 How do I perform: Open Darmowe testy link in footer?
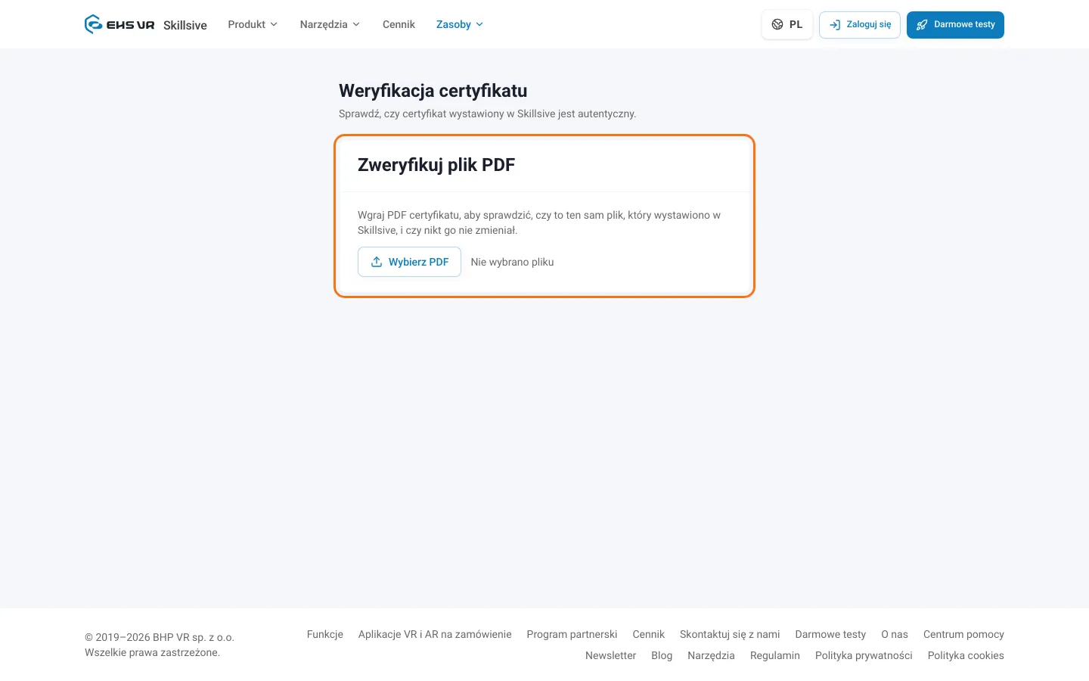click(x=830, y=634)
